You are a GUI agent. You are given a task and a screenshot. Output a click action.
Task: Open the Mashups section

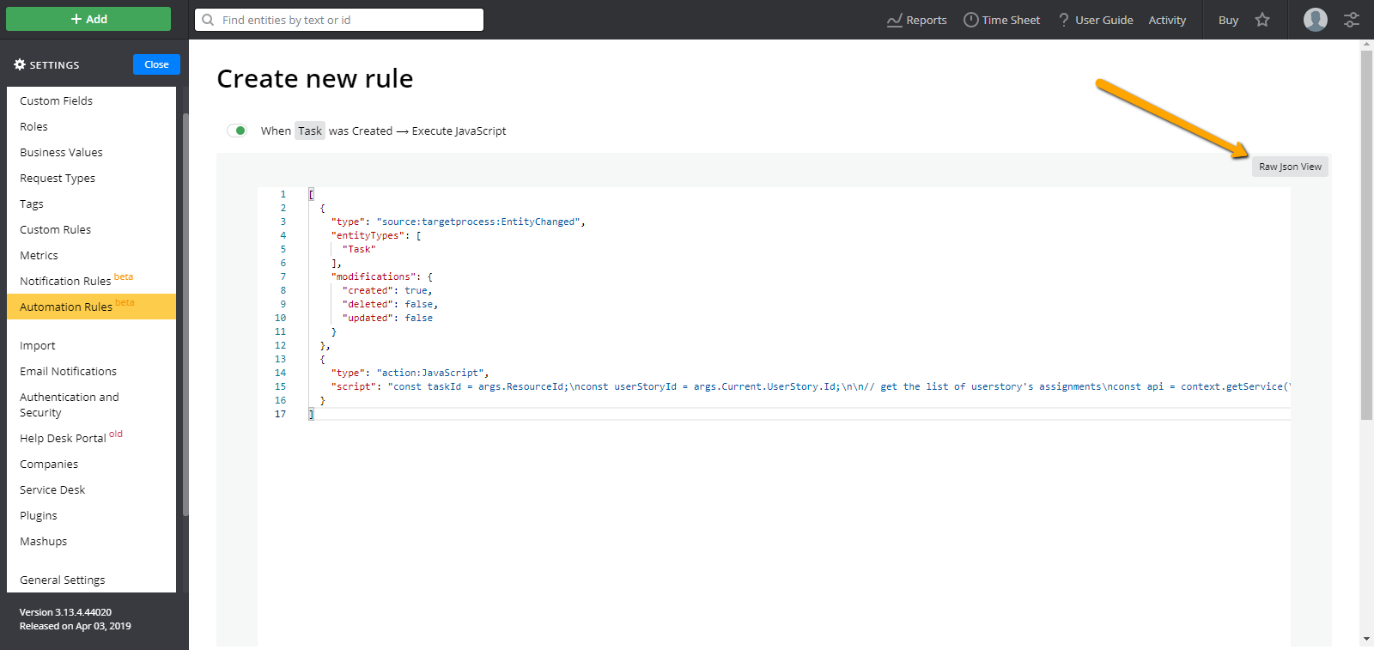pos(91,541)
